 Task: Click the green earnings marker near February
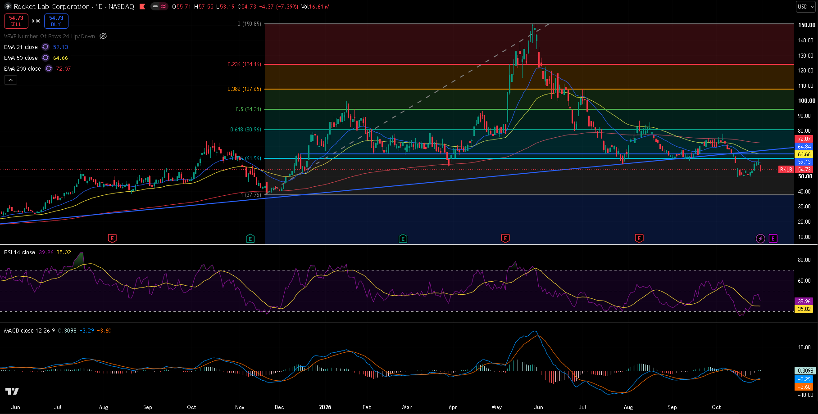[403, 238]
